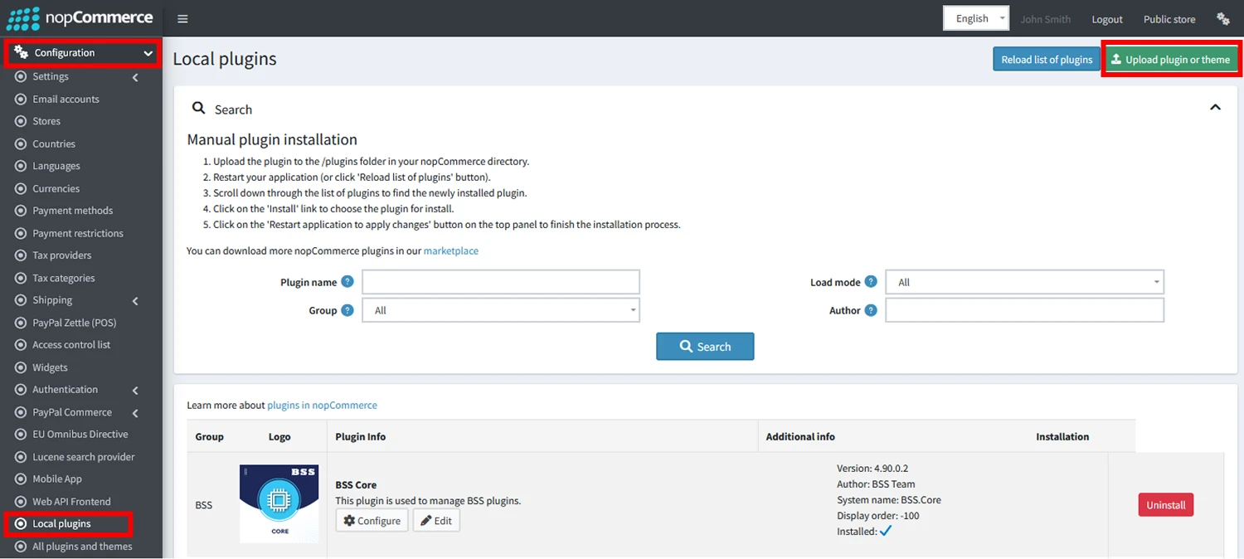1244x559 pixels.
Task: Open the gears icon in top-right header
Action: 1222,18
